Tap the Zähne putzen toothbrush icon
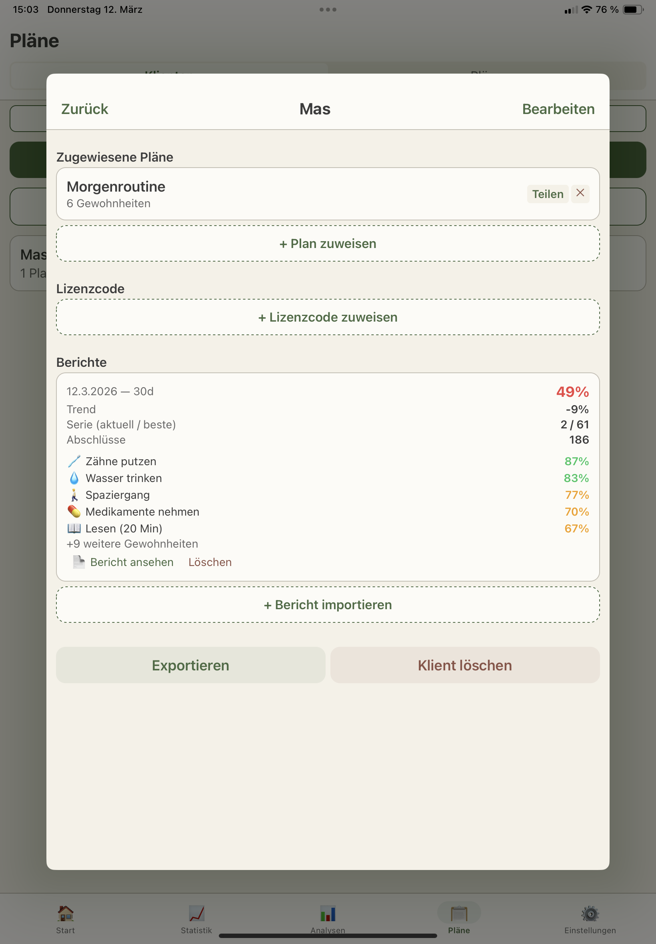The image size is (656, 944). pyautogui.click(x=74, y=461)
